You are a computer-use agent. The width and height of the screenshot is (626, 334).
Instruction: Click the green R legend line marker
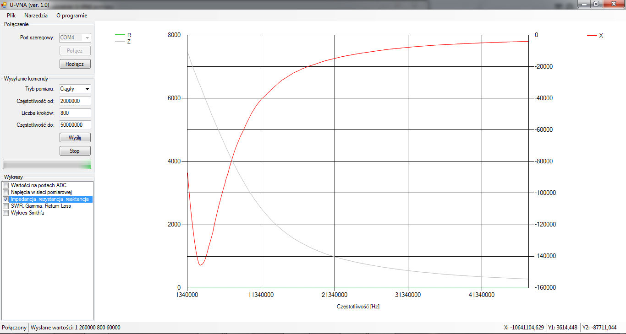click(x=120, y=35)
